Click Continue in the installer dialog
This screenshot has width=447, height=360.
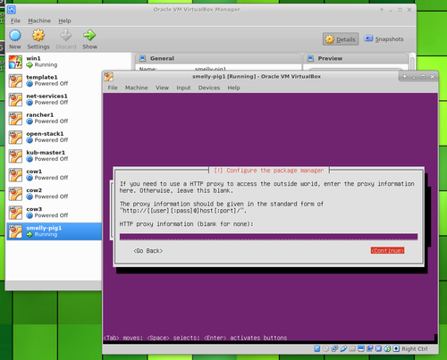(387, 250)
